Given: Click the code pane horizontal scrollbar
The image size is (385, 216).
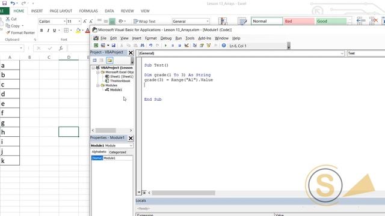Looking at the screenshot, I should [x=183, y=193].
